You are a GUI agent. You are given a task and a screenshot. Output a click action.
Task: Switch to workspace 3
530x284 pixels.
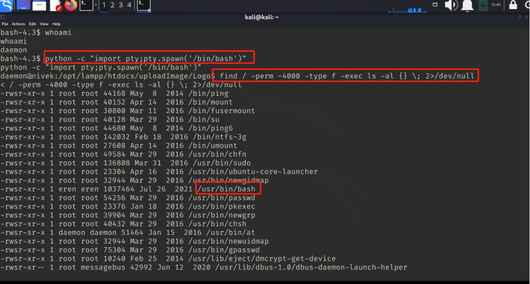(x=121, y=5)
